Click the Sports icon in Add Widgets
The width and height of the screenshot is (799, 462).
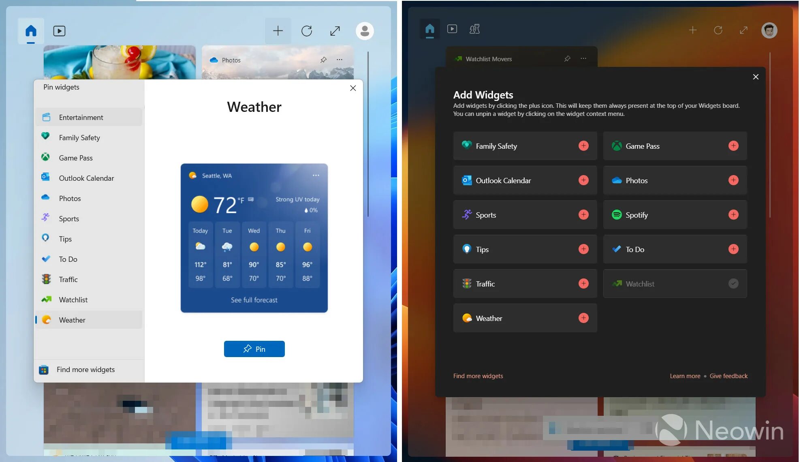pyautogui.click(x=466, y=214)
